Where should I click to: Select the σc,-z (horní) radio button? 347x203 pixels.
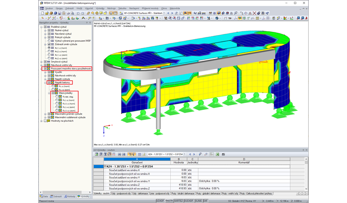(x=53, y=86)
